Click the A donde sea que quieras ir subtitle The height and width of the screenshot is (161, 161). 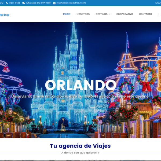tap(80, 153)
